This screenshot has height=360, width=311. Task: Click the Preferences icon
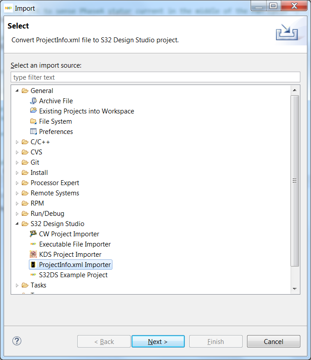point(33,131)
